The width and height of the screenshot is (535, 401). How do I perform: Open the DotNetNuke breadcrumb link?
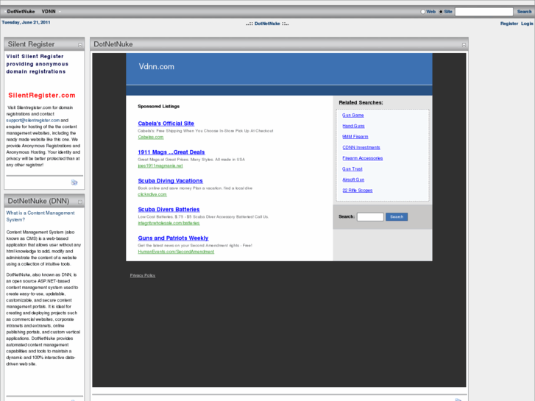click(x=267, y=24)
